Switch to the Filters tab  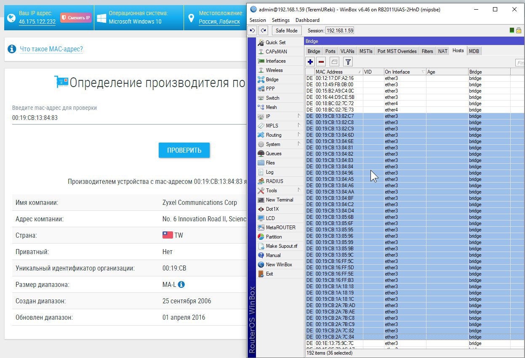427,51
